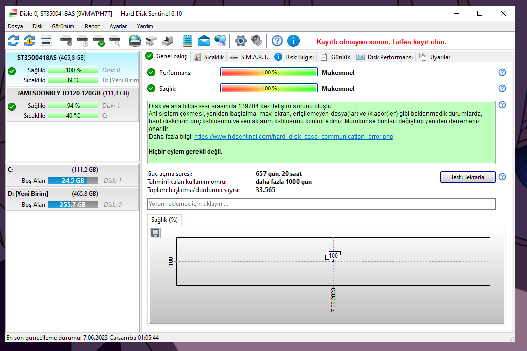Click the question mark help toolbar icon

click(277, 41)
